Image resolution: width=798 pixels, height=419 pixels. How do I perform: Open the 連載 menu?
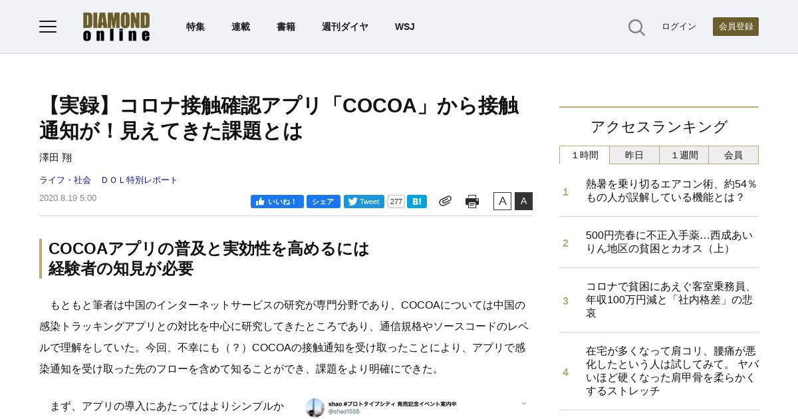(241, 27)
